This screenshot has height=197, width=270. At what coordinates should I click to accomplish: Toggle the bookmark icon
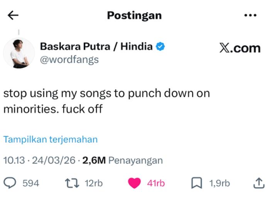[x=197, y=183]
